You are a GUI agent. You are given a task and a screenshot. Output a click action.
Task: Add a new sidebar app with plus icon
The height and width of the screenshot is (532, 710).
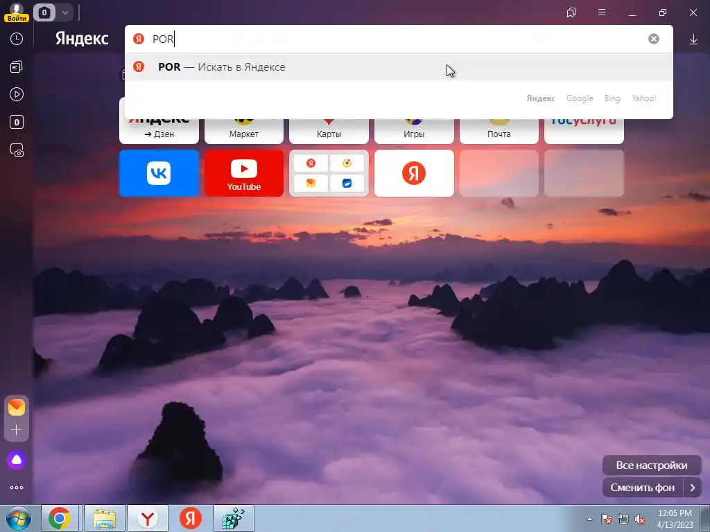click(x=17, y=429)
